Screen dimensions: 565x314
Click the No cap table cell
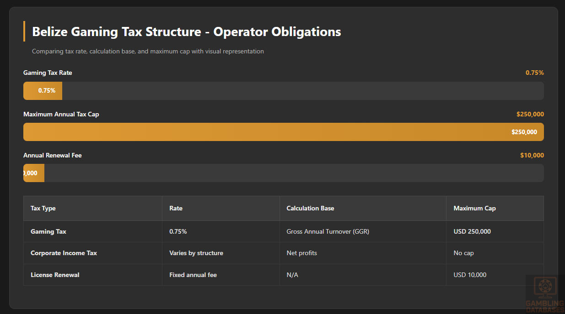(x=463, y=253)
